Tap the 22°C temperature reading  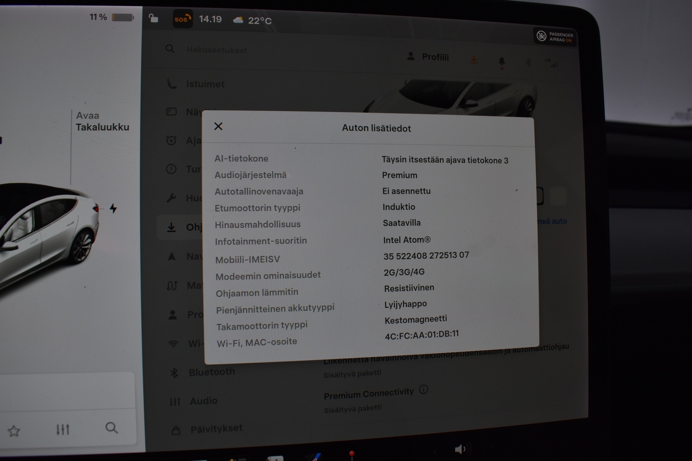tap(260, 20)
